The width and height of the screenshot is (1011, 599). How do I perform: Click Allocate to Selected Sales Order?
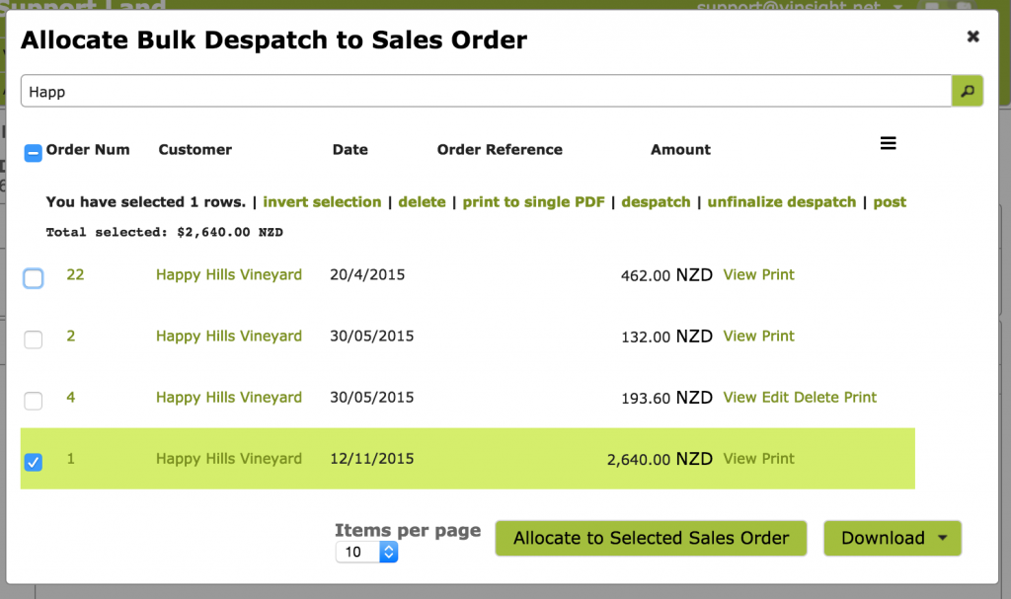(x=651, y=538)
